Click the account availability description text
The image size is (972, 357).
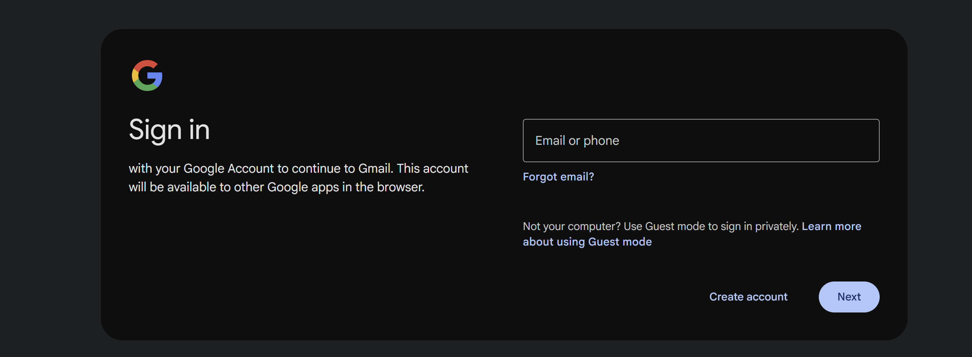click(x=299, y=177)
